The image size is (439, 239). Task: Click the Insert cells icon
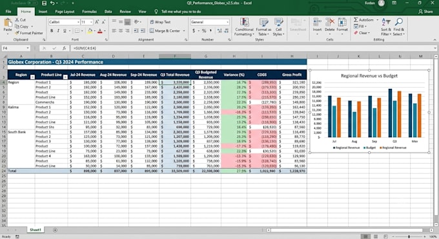[x=317, y=23]
